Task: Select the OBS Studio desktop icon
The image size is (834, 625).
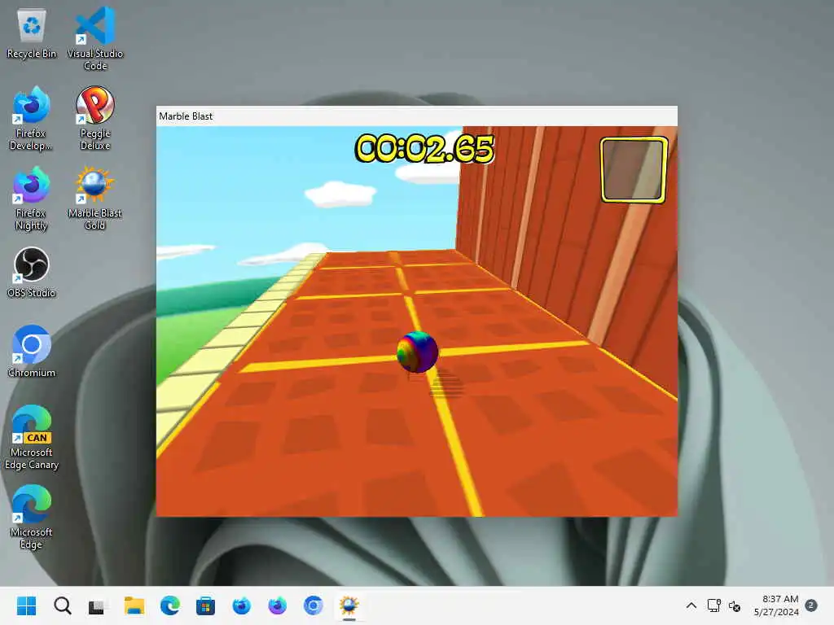Action: [32, 272]
